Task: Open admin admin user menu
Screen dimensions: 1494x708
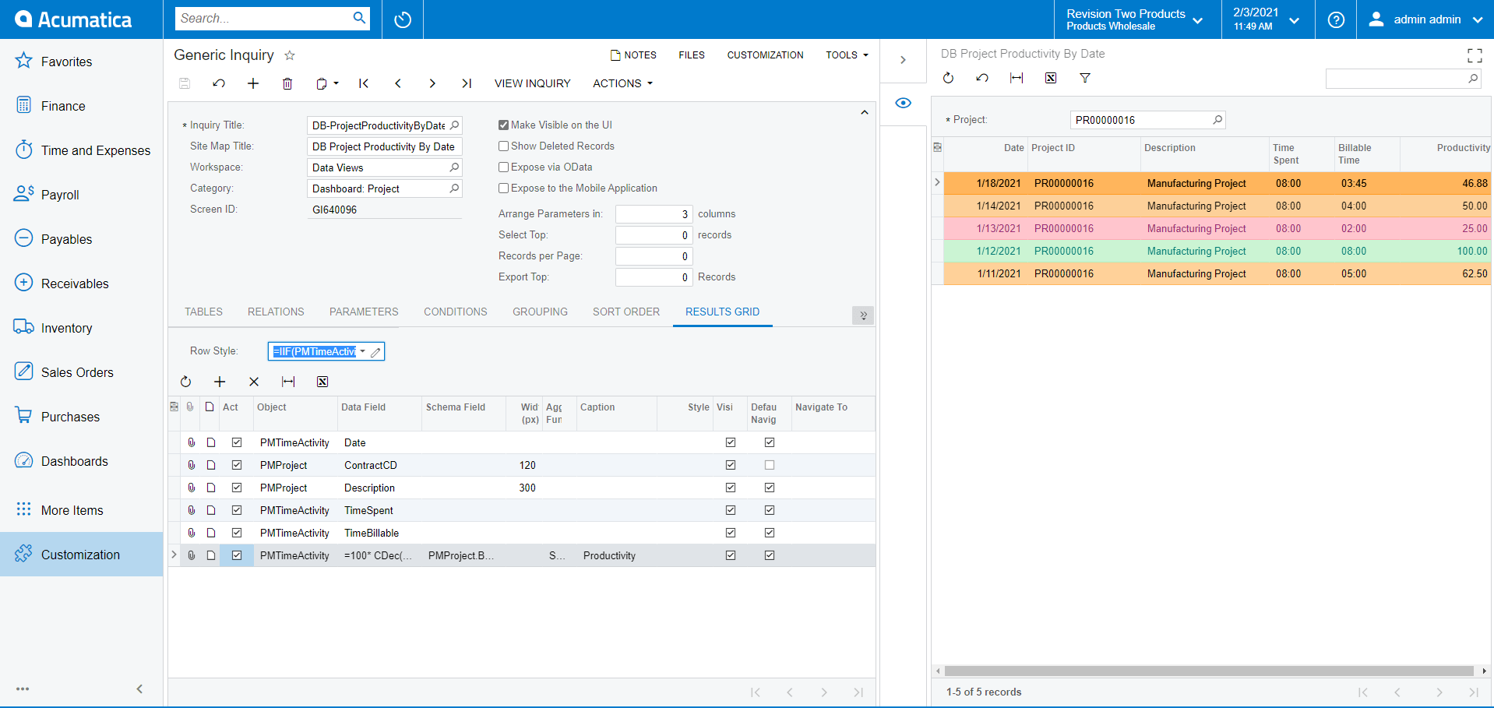Action: [1425, 19]
